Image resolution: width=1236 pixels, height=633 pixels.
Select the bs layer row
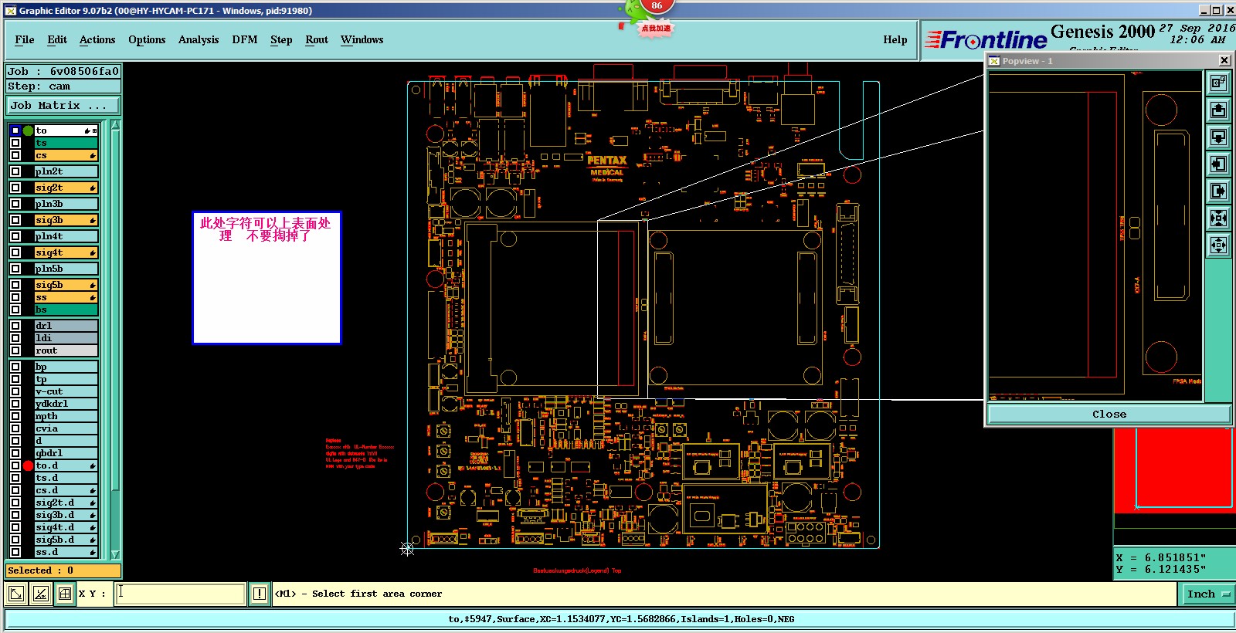pos(66,310)
